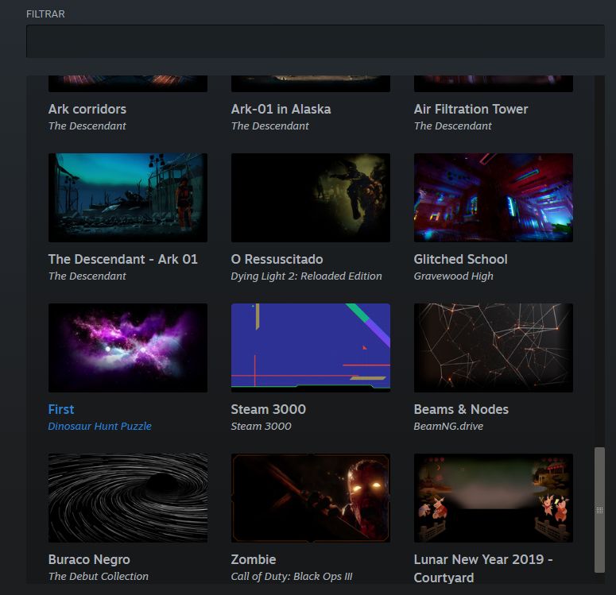The width and height of the screenshot is (616, 595).
Task: Click the Steam 3000 italic game subtitle
Action: click(262, 426)
